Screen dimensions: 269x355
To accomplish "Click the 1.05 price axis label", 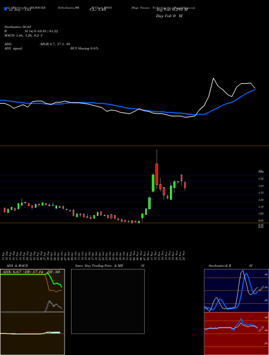I will click(261, 214).
